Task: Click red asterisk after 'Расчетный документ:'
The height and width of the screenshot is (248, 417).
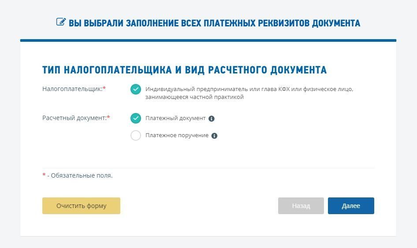Action: (108, 117)
